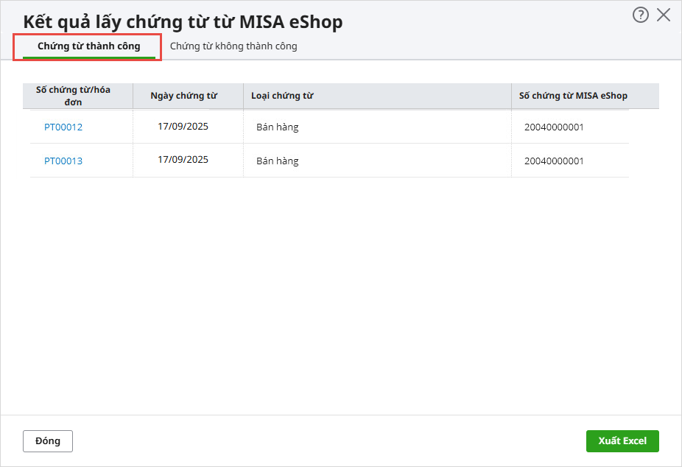Select Bán hàng cell in the PT00013 row
This screenshot has width=682, height=467.
pyautogui.click(x=278, y=161)
